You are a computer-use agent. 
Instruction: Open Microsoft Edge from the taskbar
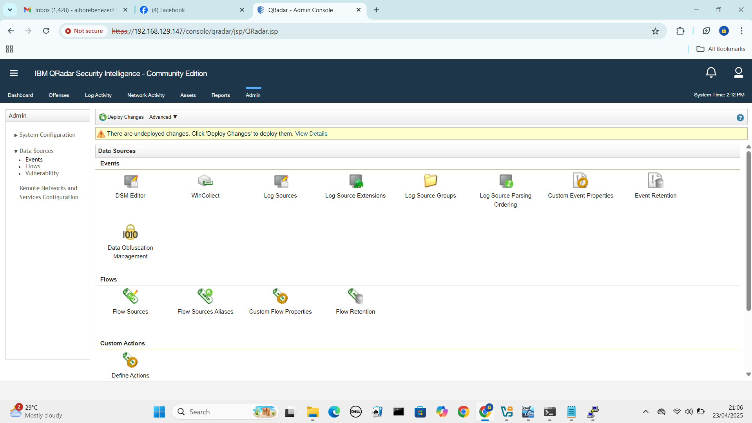click(334, 412)
